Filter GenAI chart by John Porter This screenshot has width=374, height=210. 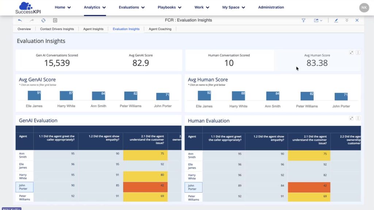pos(163,106)
